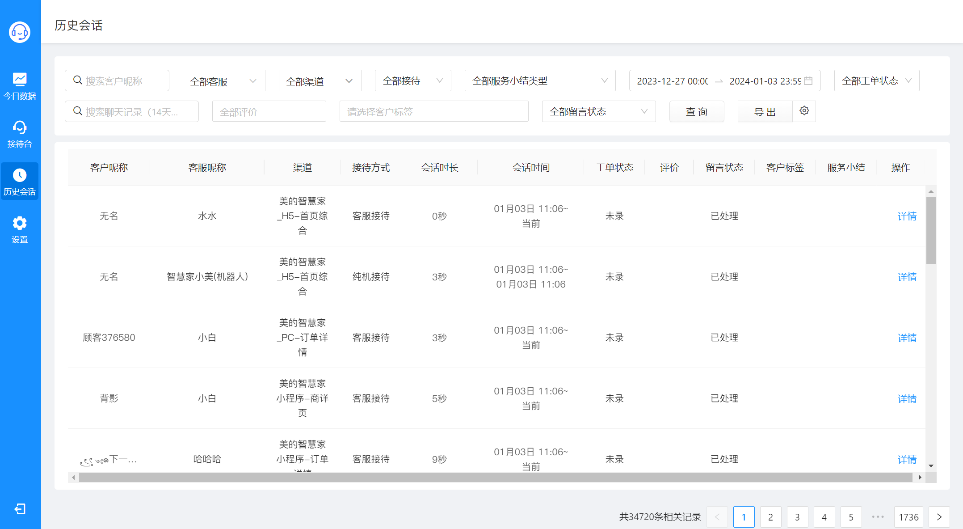Click customer name 背影
The image size is (963, 529).
pyautogui.click(x=109, y=398)
